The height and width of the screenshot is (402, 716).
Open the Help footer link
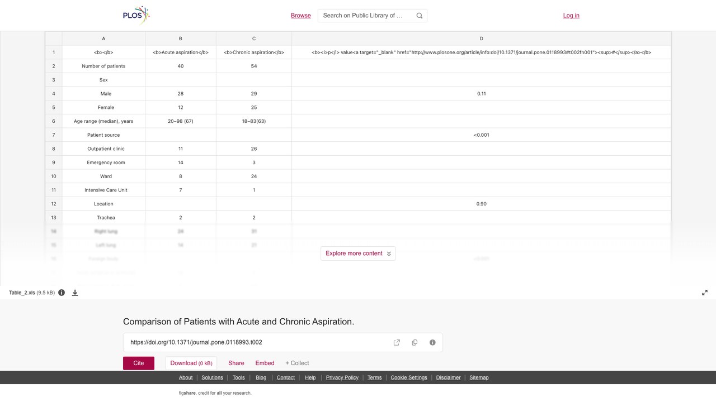[310, 377]
